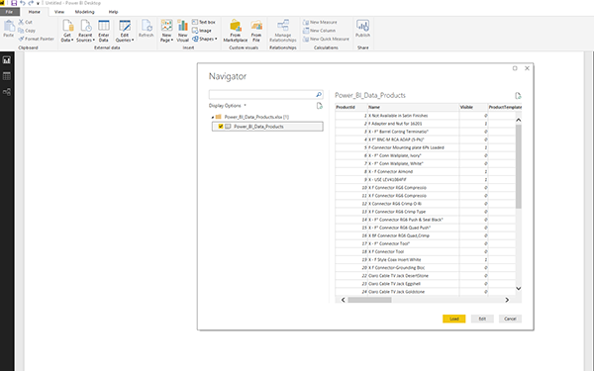Click the Enter Data icon
Image resolution: width=594 pixels, height=371 pixels.
point(104,31)
